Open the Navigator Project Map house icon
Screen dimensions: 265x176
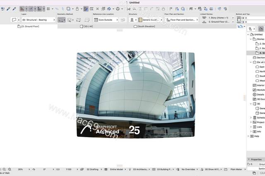261,29
